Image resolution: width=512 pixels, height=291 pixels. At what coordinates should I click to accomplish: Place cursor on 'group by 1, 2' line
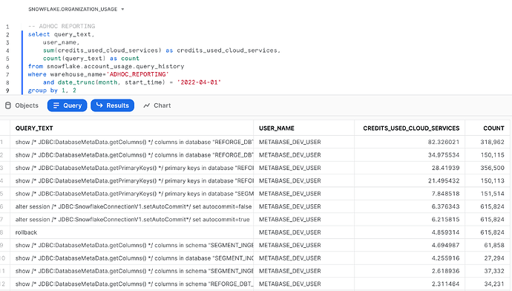[52, 91]
